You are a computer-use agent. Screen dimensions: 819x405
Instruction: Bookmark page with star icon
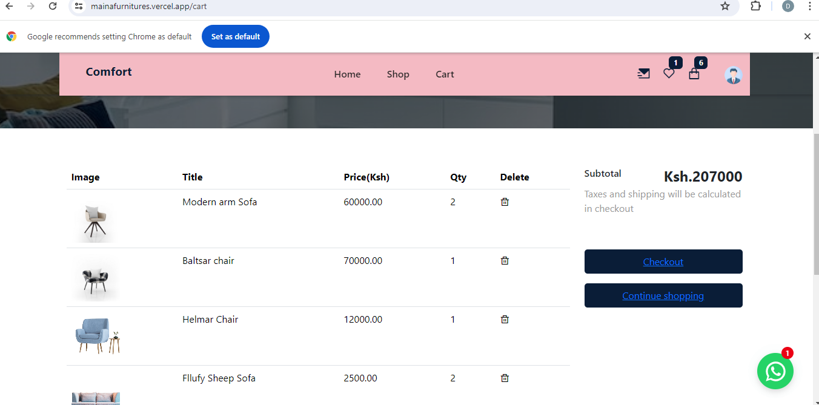725,6
